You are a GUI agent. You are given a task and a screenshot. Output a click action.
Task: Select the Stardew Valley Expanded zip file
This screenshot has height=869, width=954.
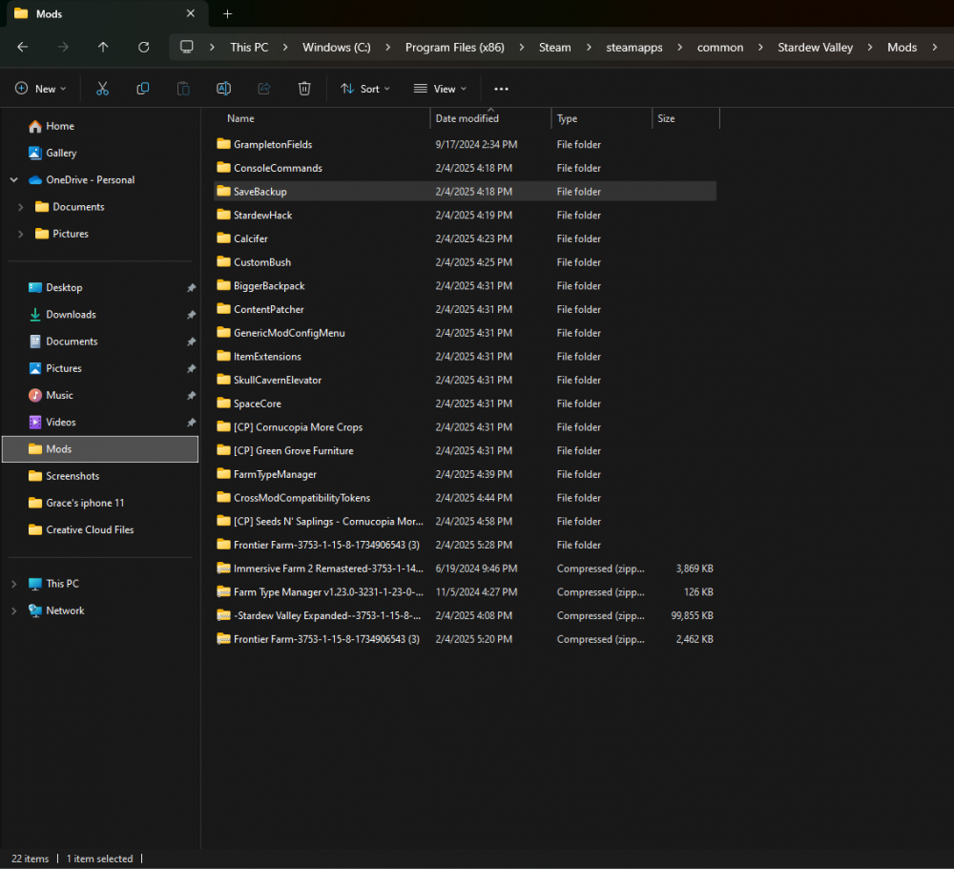point(466,616)
